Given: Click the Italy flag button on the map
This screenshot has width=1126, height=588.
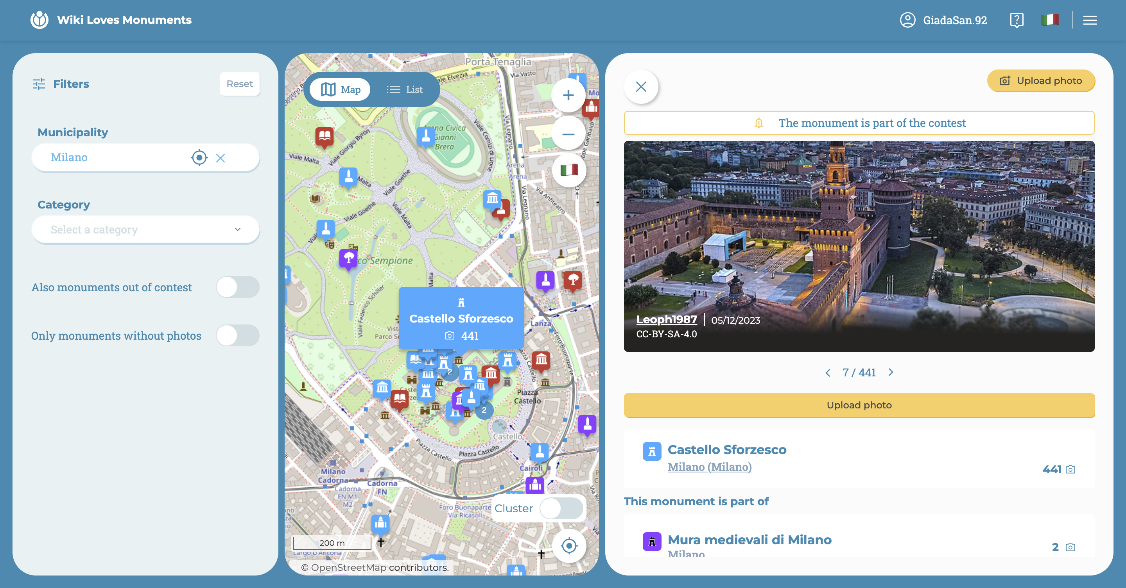Looking at the screenshot, I should 569,170.
